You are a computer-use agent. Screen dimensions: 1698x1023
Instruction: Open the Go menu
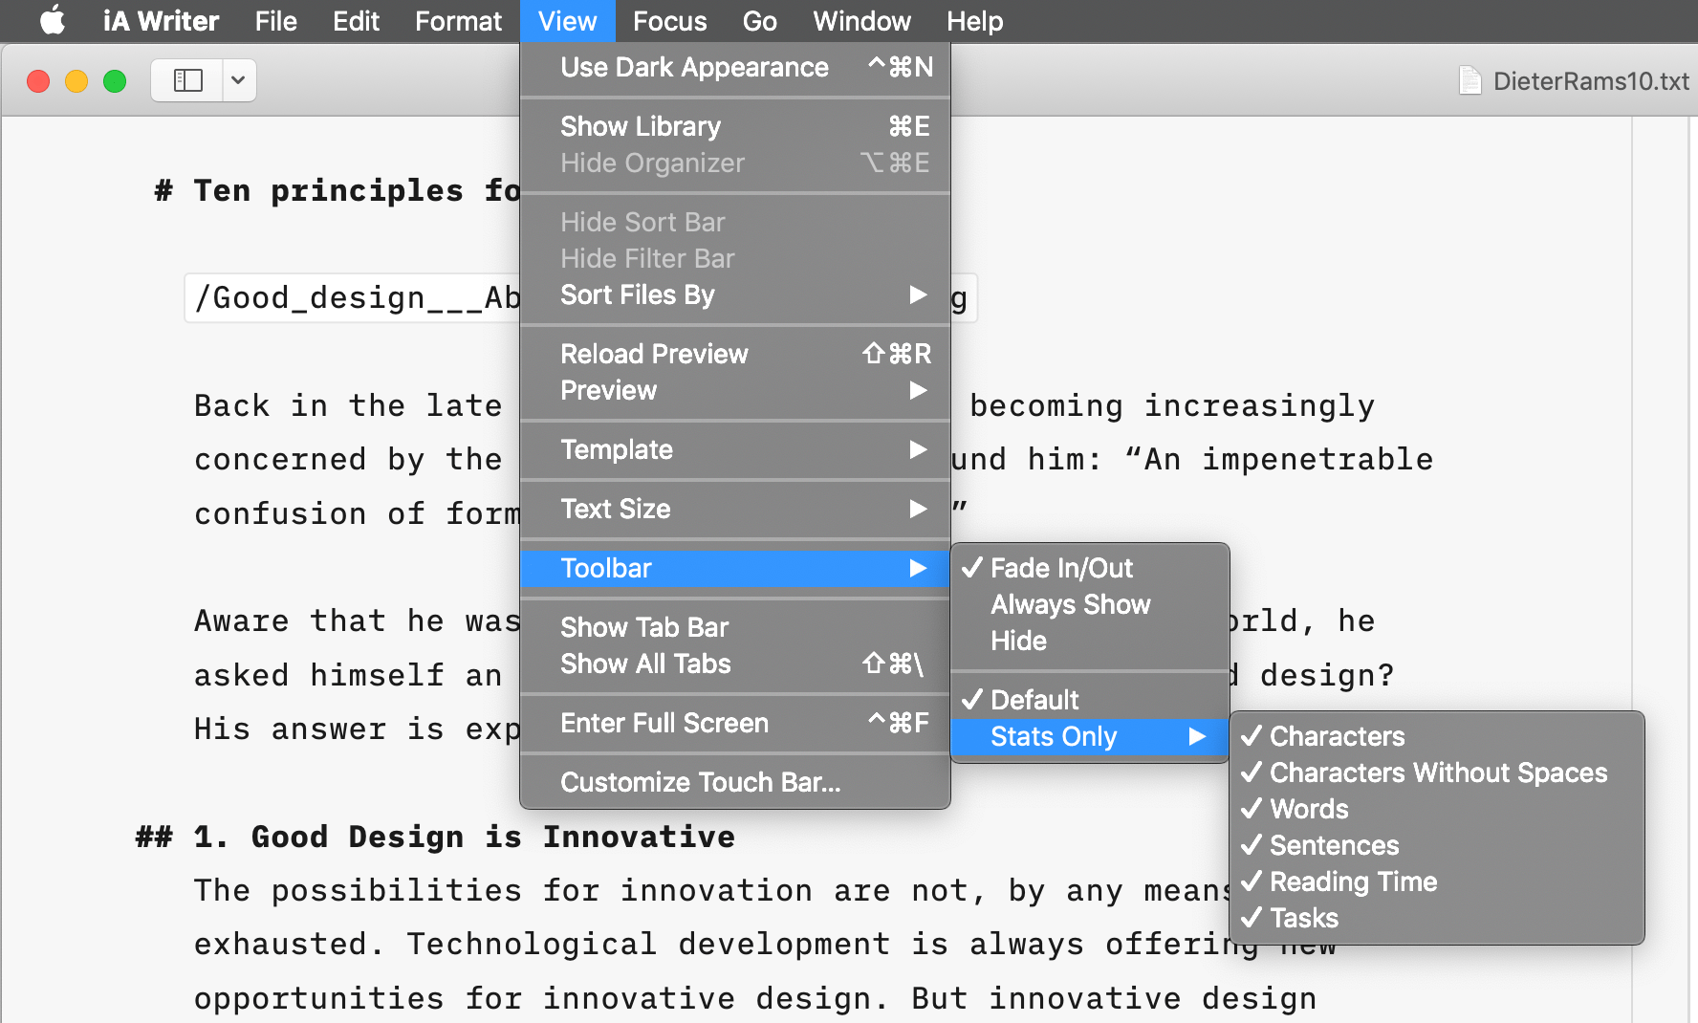pyautogui.click(x=759, y=21)
